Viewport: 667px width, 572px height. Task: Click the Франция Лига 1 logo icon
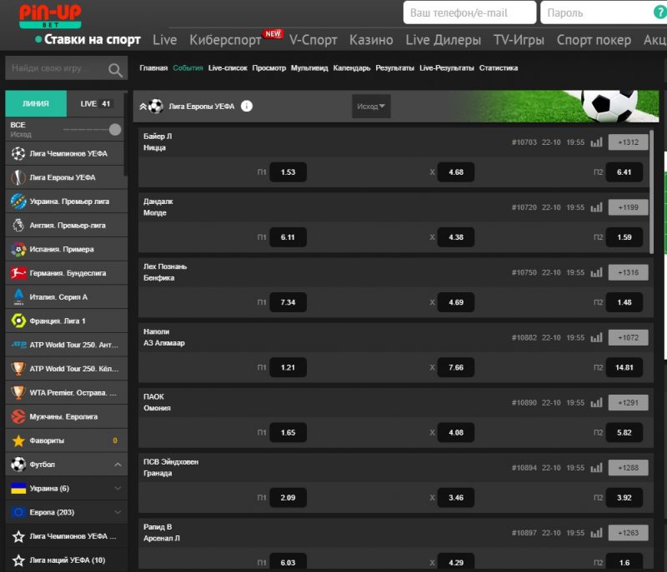[18, 321]
